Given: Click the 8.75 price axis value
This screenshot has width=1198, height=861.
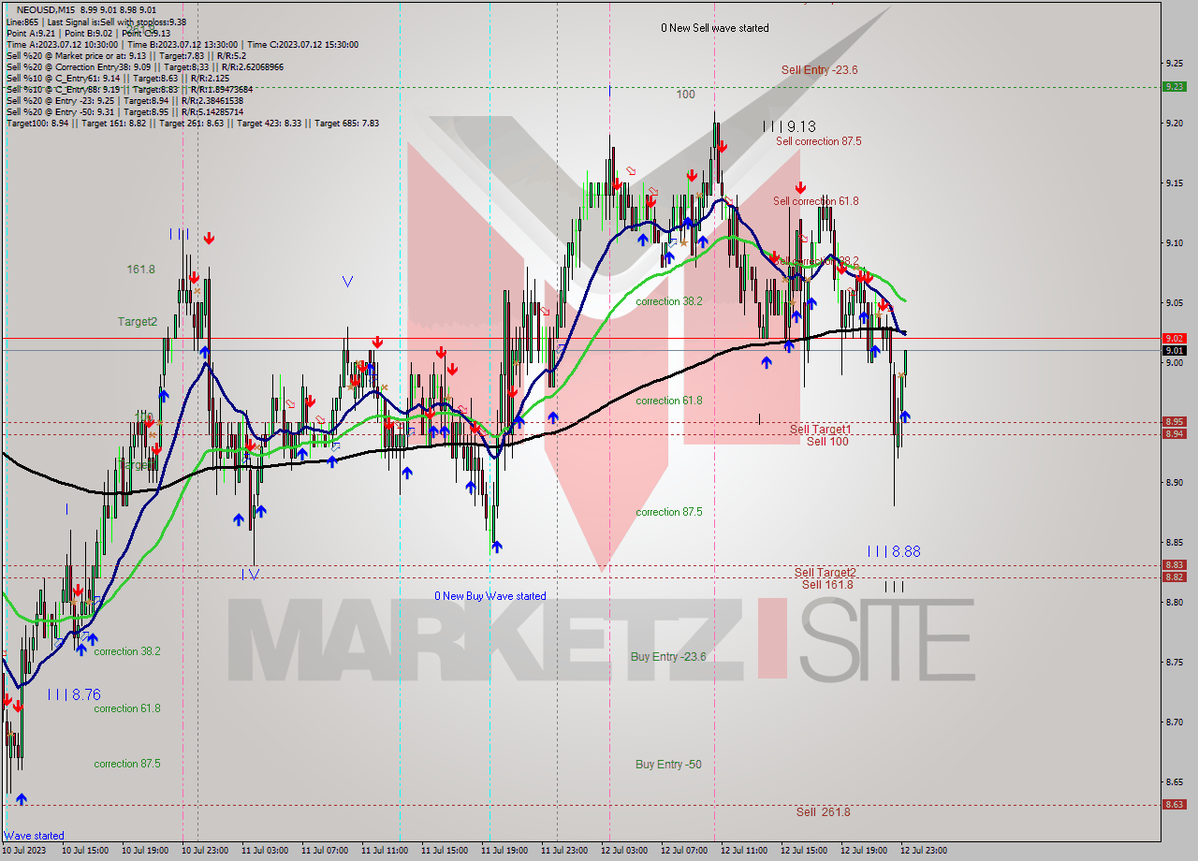Looking at the screenshot, I should (1175, 662).
